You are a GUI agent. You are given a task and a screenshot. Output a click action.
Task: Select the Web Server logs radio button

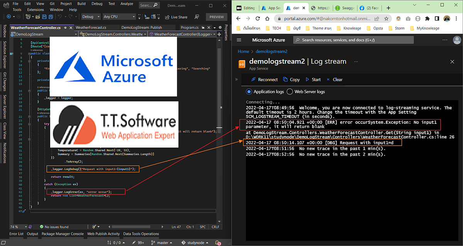pos(289,91)
